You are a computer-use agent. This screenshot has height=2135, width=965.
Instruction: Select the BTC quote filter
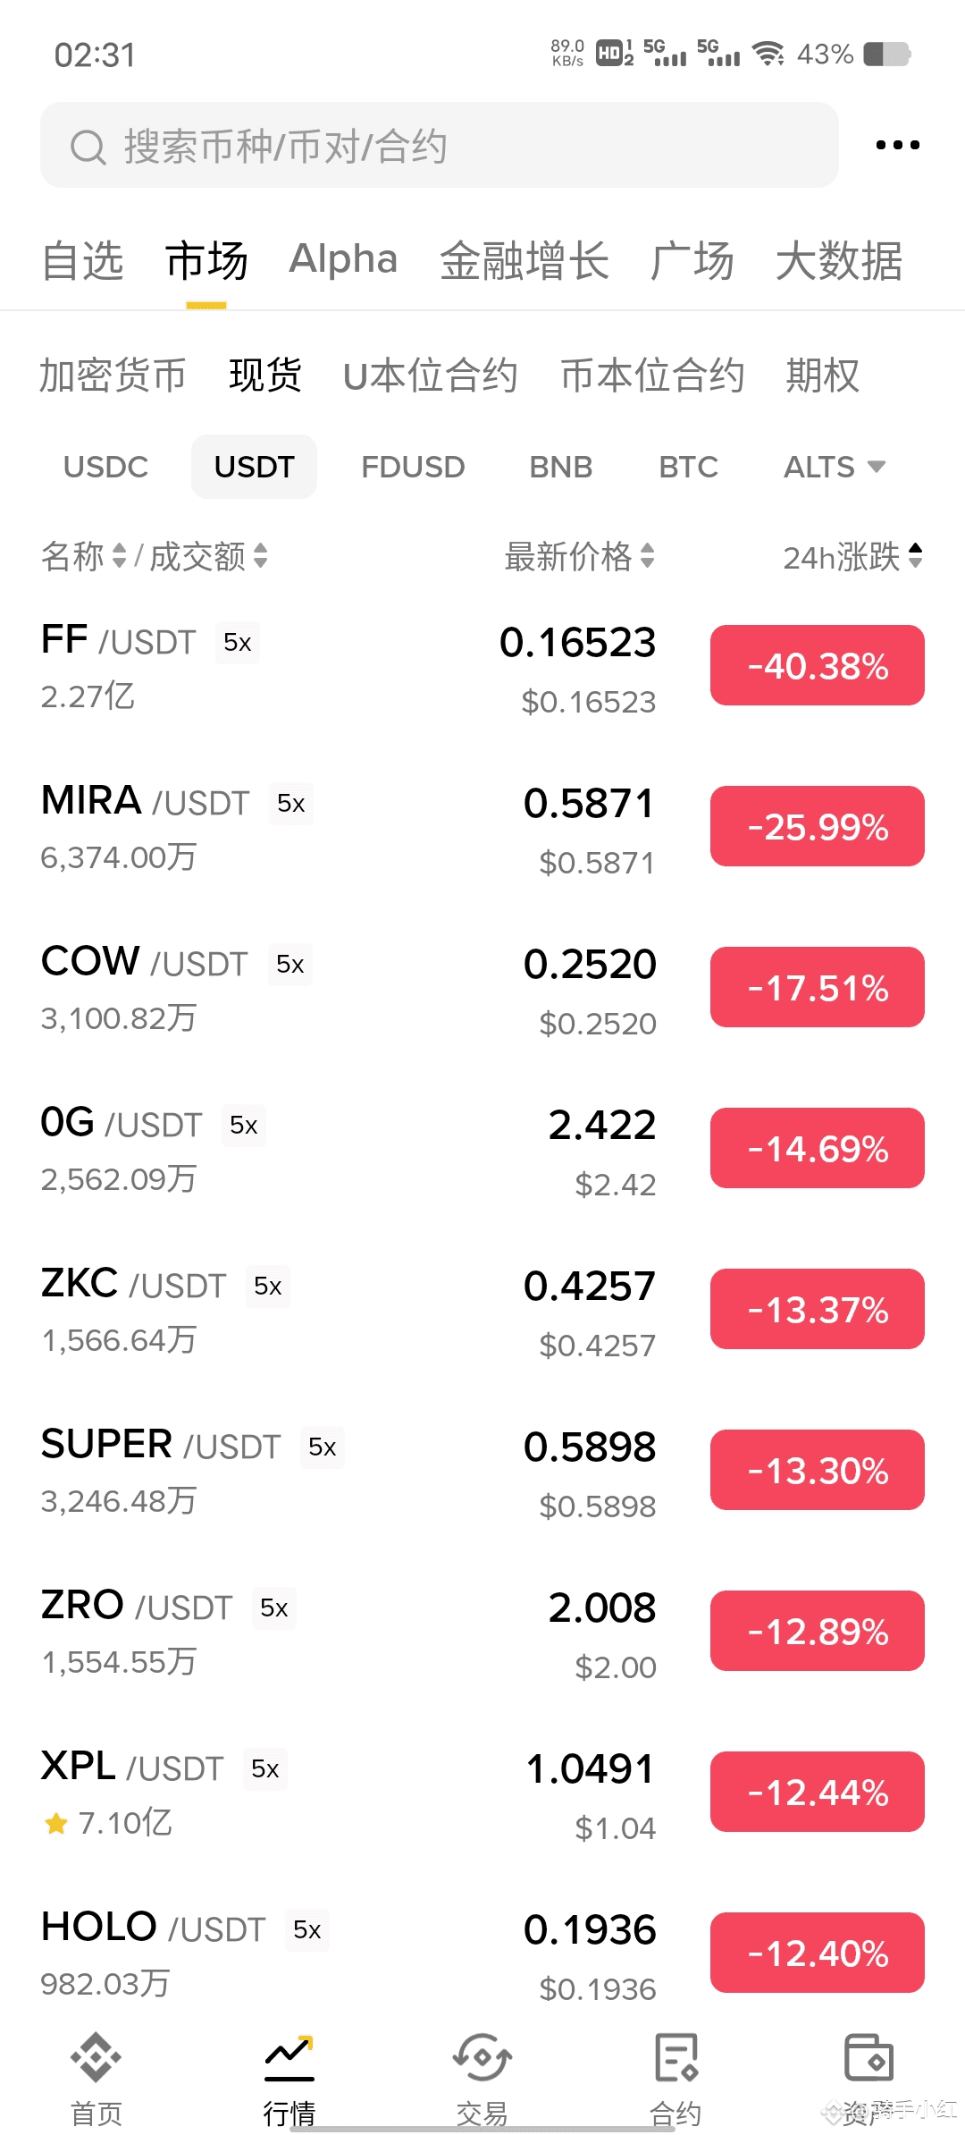(x=688, y=467)
